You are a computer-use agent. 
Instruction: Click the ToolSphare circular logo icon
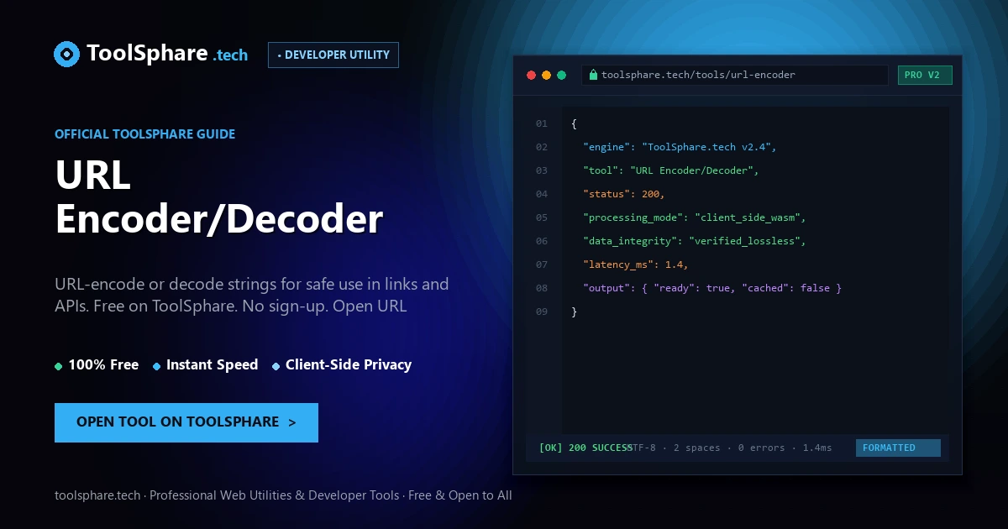pyautogui.click(x=66, y=55)
